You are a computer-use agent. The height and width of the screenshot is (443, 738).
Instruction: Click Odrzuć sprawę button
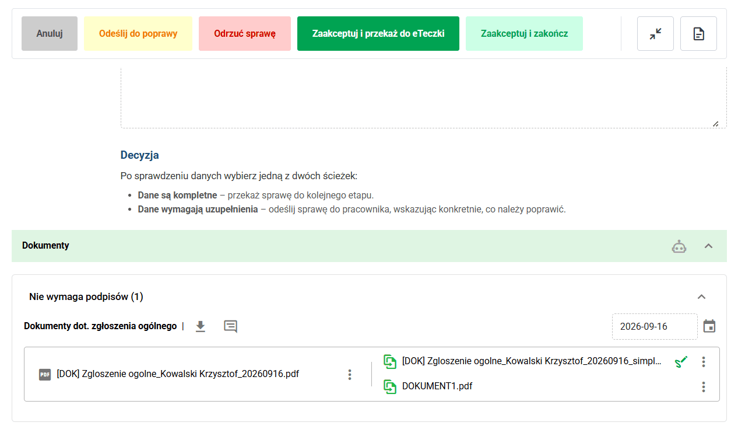click(245, 34)
